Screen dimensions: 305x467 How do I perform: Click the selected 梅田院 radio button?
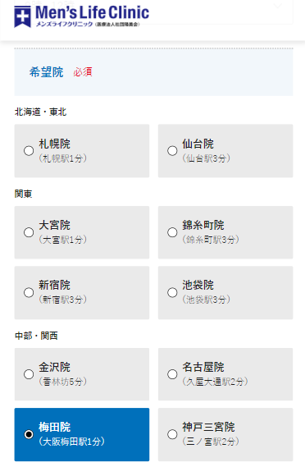(x=29, y=434)
